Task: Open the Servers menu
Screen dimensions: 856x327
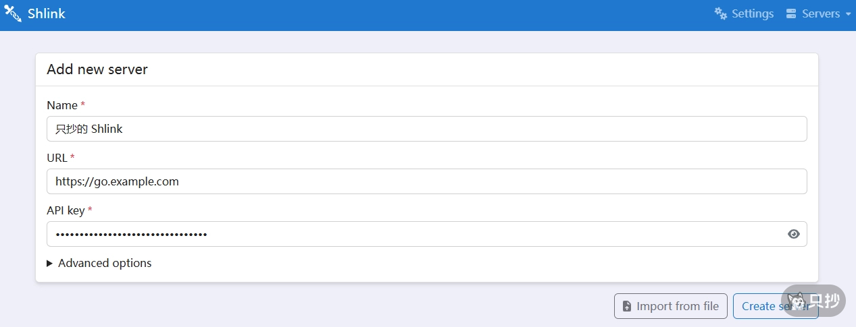Action: point(820,13)
